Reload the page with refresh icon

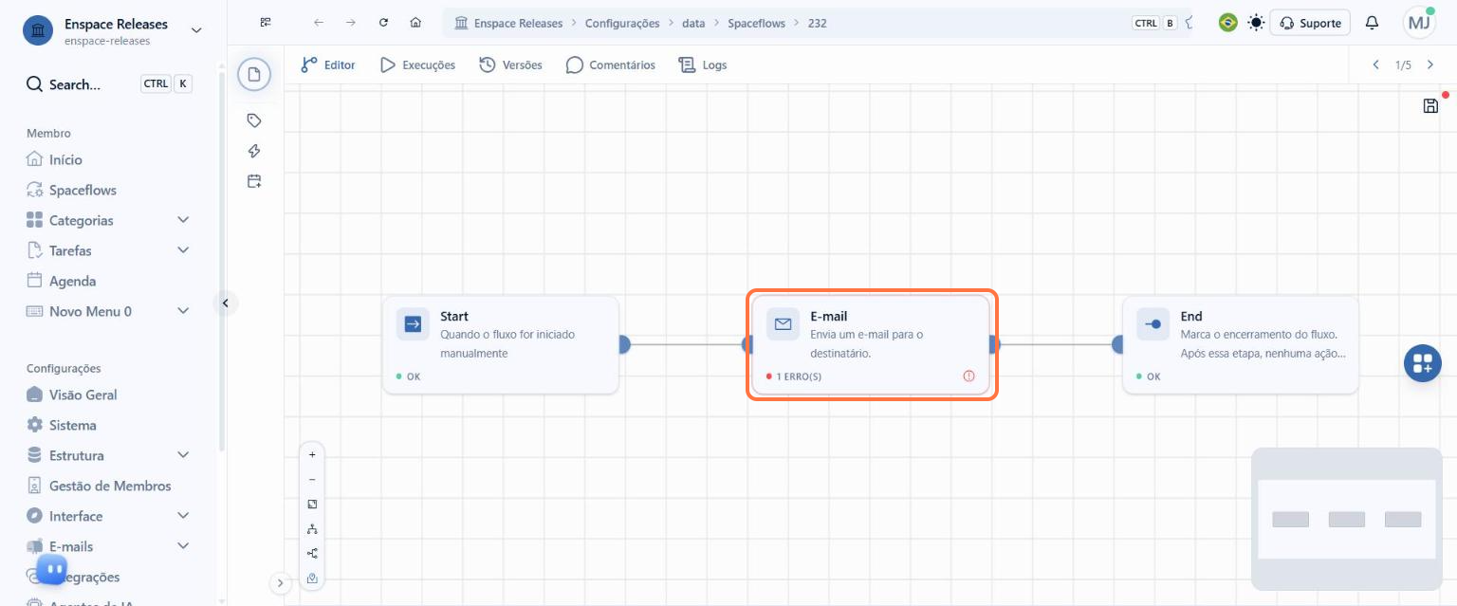click(x=383, y=23)
